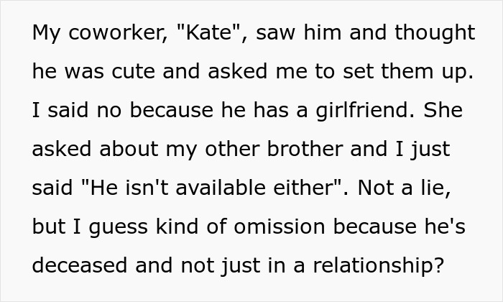The width and height of the screenshot is (503, 302).
Task: Click the word "about" after "asked"
Action: (x=129, y=149)
